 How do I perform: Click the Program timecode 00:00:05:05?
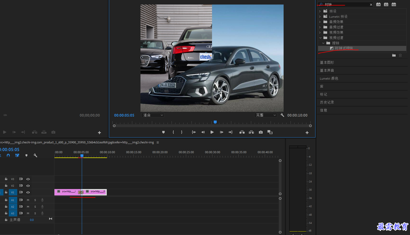[124, 115]
